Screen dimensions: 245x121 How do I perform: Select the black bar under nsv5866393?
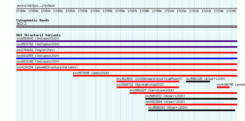click(x=192, y=110)
